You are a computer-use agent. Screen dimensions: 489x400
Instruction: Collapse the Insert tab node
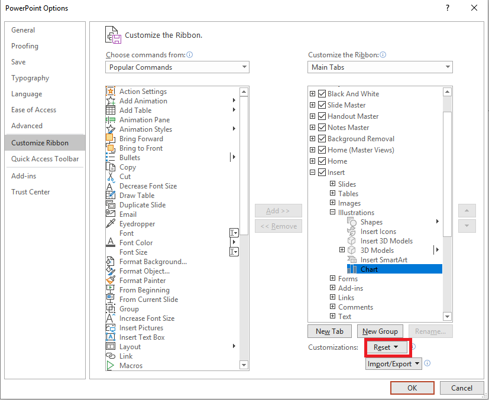point(312,172)
